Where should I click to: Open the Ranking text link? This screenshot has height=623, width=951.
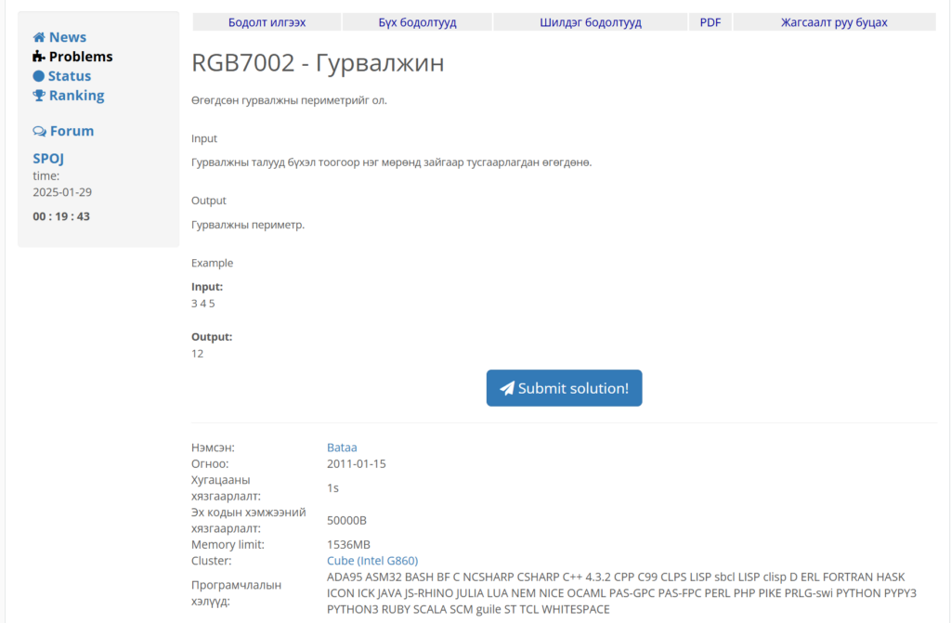76,96
